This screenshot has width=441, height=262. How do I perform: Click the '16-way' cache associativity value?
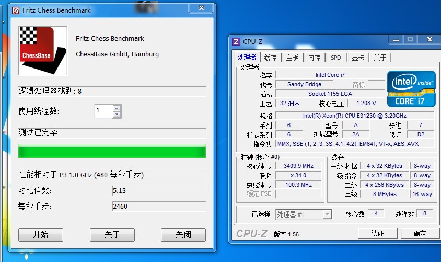[422, 194]
